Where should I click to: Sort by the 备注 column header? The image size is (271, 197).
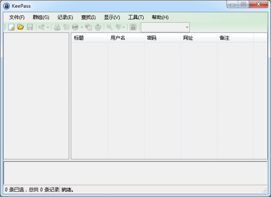[235, 38]
